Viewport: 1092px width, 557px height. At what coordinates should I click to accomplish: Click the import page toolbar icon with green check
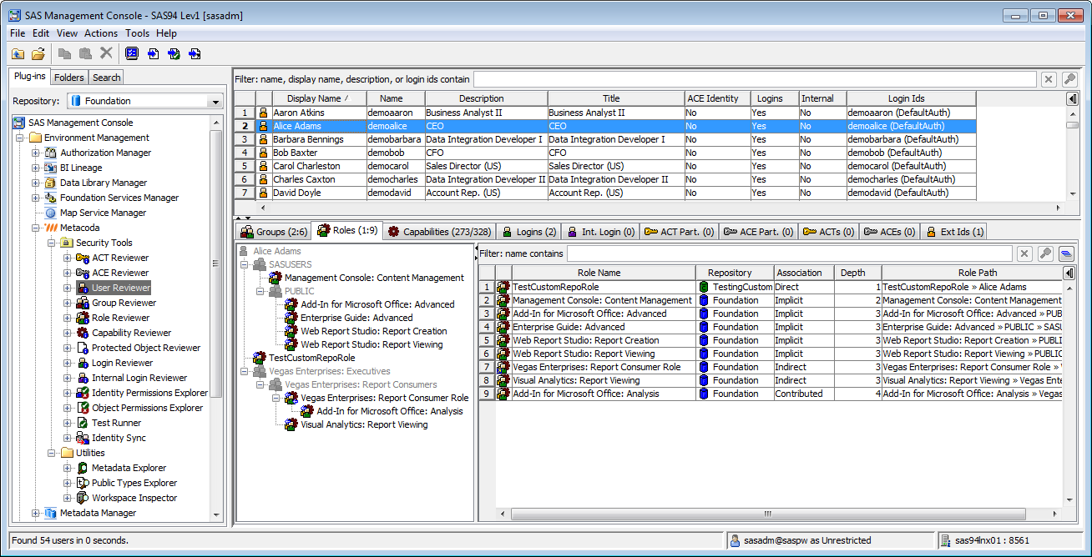(x=174, y=53)
